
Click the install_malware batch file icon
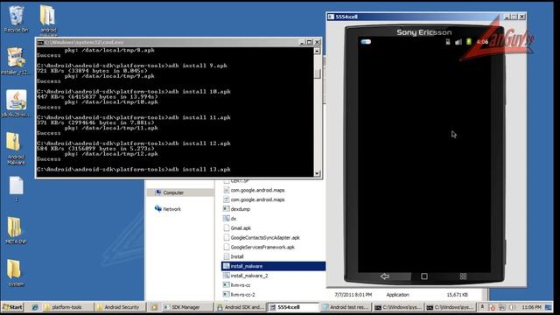pyautogui.click(x=226, y=266)
